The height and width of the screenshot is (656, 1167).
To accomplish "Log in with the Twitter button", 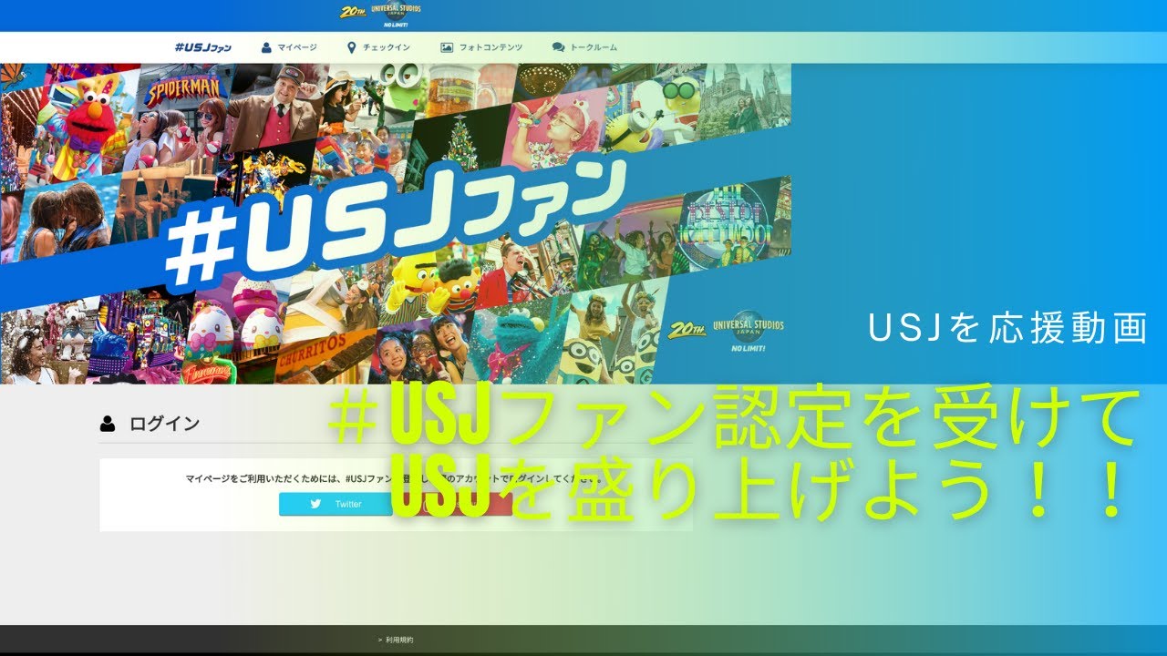I will 336,504.
